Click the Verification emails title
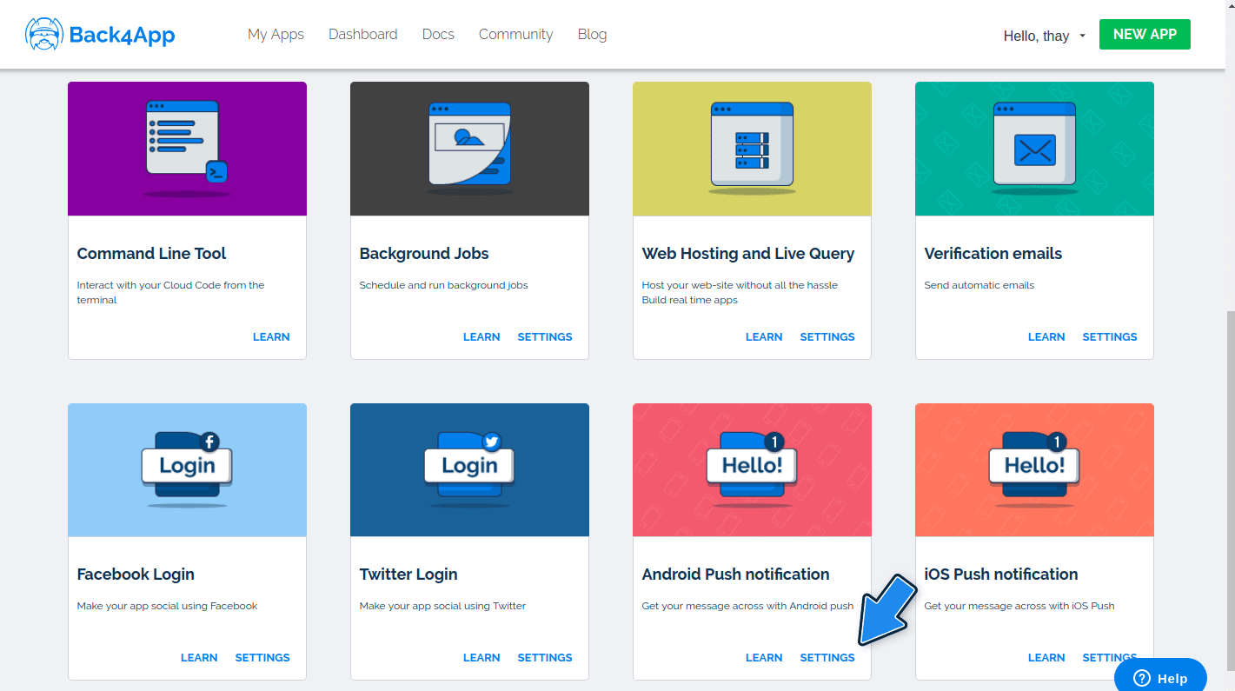 coord(993,253)
